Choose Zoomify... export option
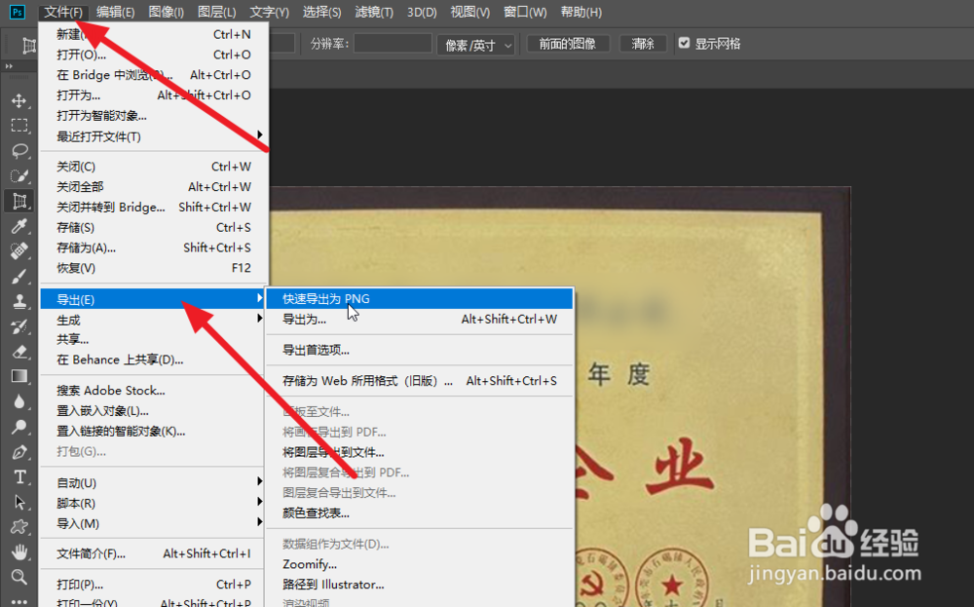Image resolution: width=974 pixels, height=607 pixels. (x=419, y=564)
